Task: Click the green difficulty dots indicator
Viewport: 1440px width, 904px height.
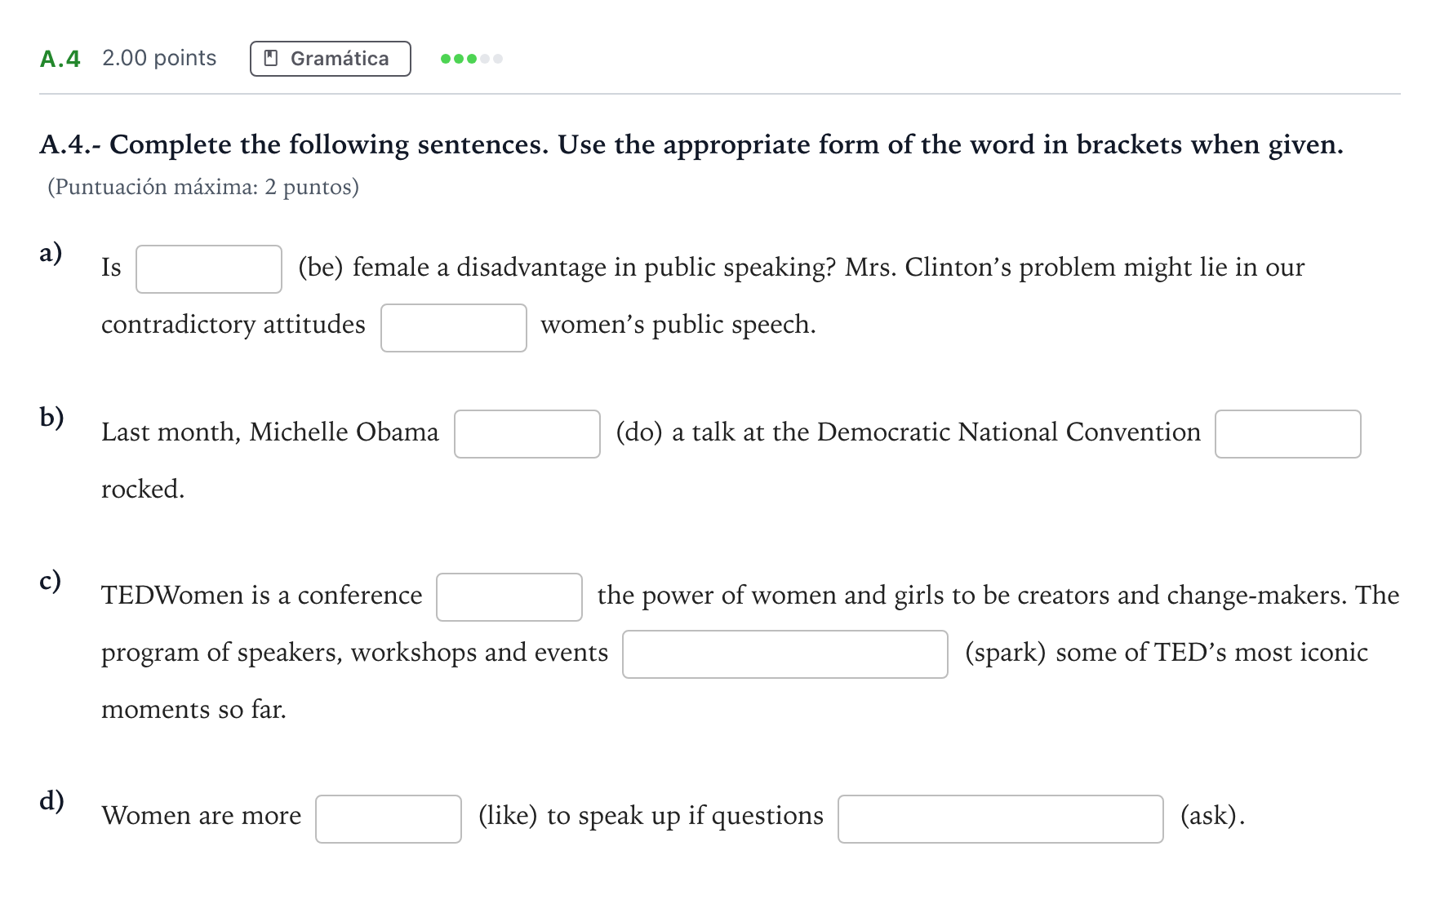Action: [x=471, y=59]
